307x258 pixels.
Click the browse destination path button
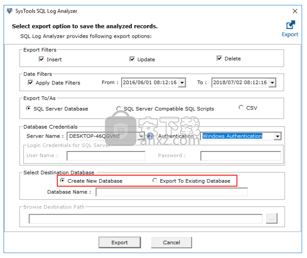pos(272,219)
